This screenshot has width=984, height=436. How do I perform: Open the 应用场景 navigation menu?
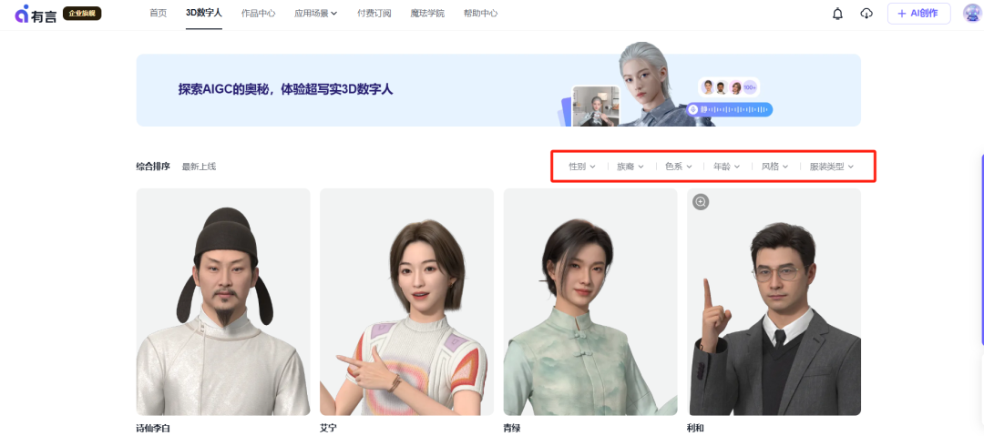(315, 14)
